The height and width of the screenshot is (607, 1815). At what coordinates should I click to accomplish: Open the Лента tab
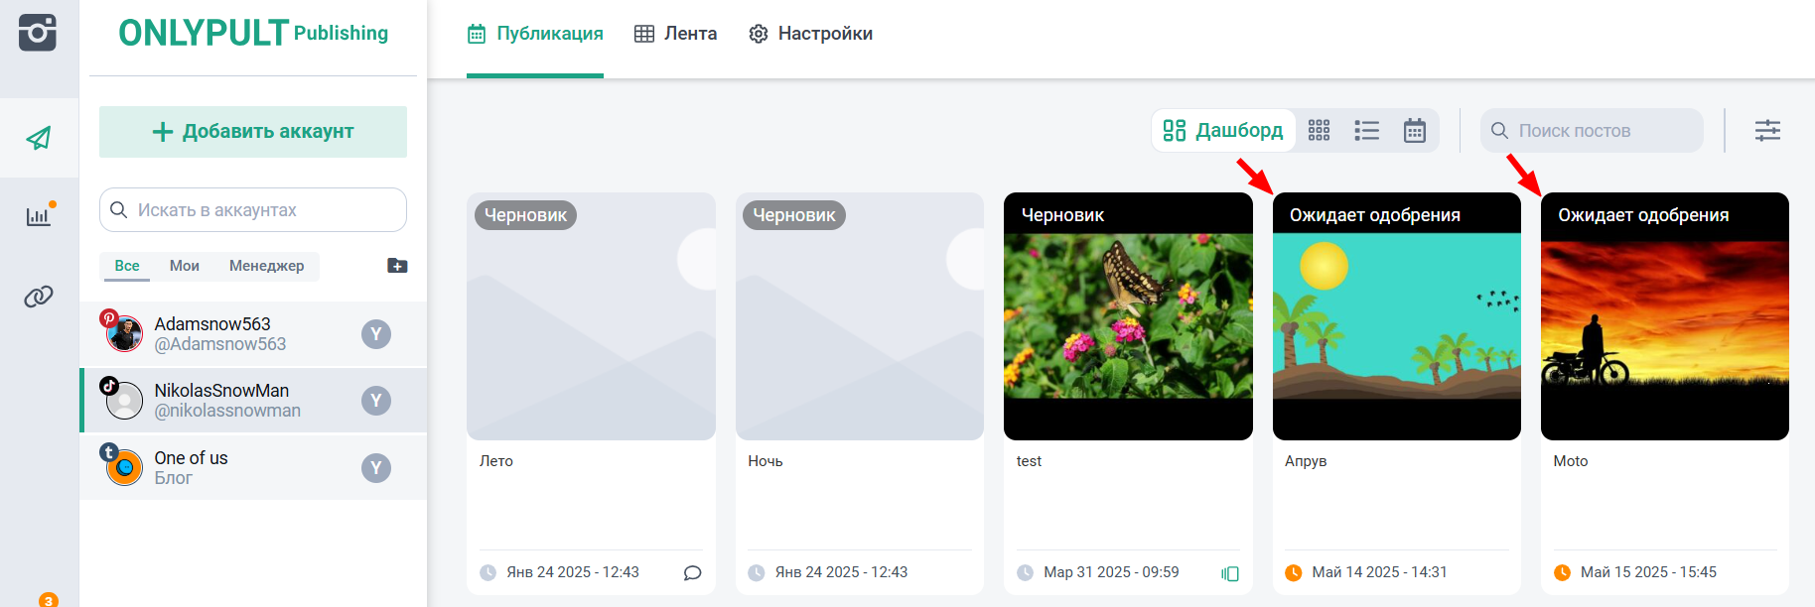click(676, 34)
